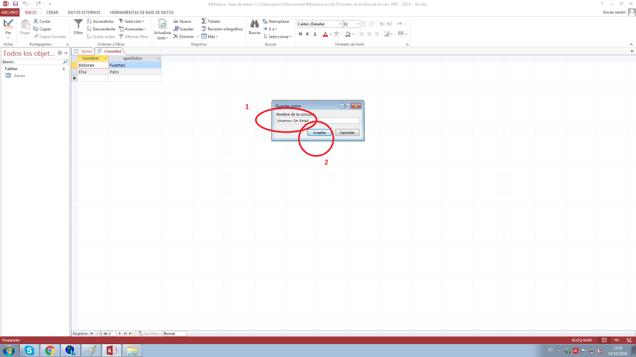
Task: Click Aceptar in the Guardar como dialog
Action: coord(319,133)
